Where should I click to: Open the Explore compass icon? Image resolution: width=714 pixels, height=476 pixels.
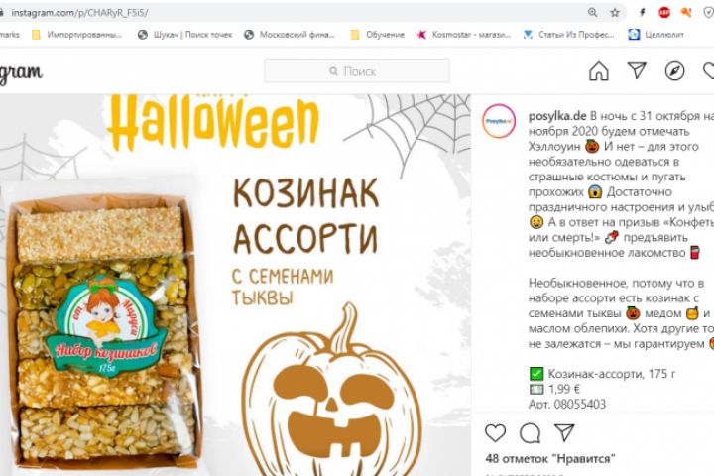[674, 71]
